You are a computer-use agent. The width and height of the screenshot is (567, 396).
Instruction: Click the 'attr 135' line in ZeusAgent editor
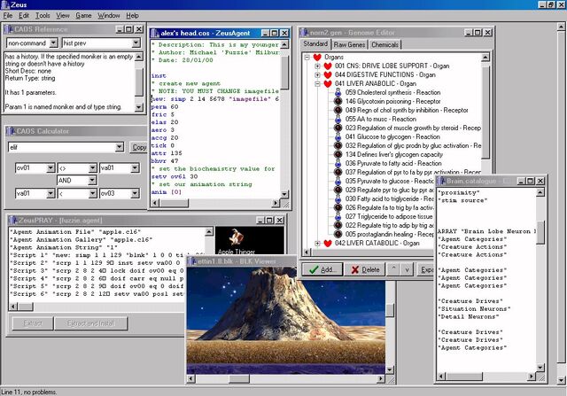[167, 153]
